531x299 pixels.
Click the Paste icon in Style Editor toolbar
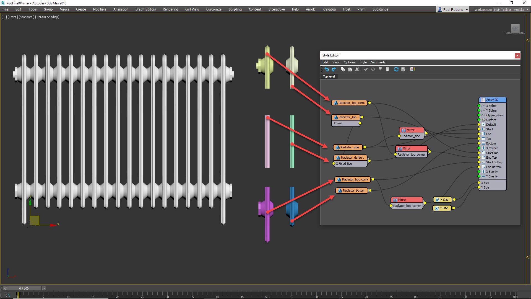click(x=350, y=69)
